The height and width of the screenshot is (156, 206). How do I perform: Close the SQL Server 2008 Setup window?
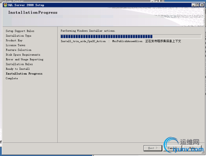click(202, 5)
